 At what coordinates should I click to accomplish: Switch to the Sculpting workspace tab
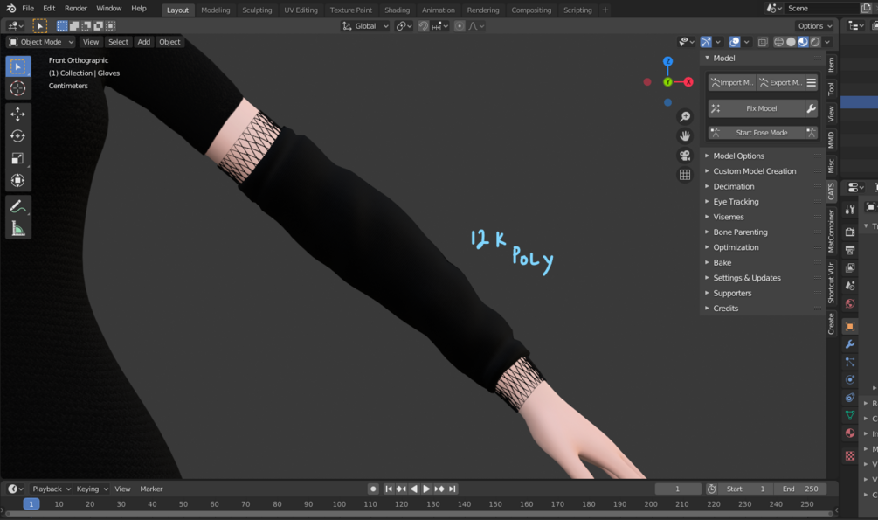(257, 10)
